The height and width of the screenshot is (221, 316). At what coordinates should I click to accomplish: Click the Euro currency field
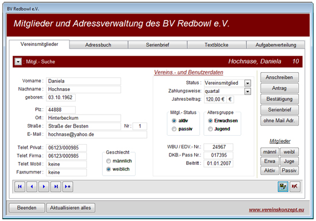[x=230, y=100]
